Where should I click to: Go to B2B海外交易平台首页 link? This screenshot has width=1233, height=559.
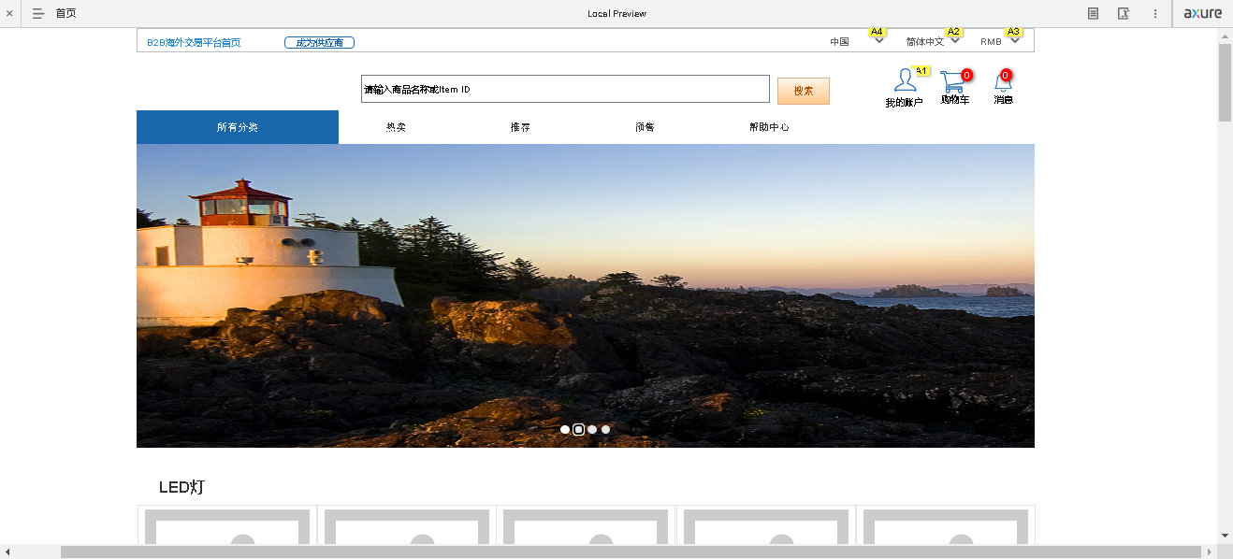point(194,42)
